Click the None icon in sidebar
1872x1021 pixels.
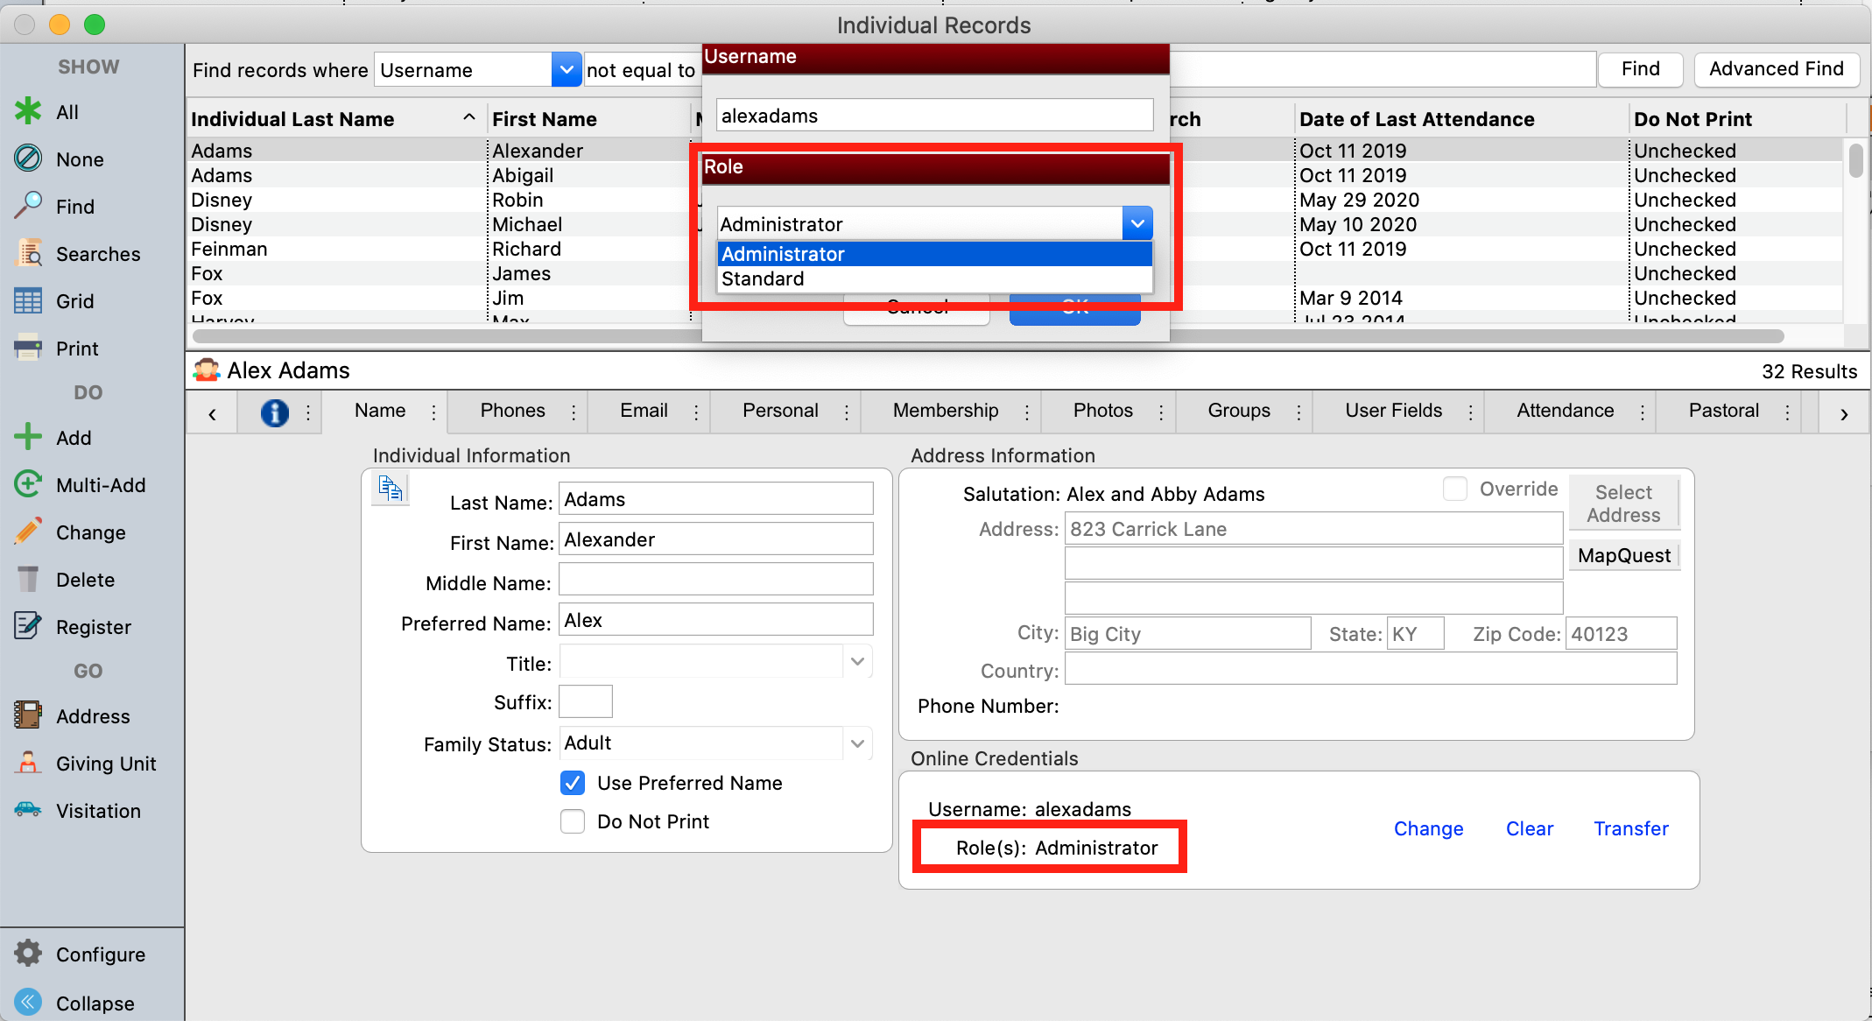(28, 158)
